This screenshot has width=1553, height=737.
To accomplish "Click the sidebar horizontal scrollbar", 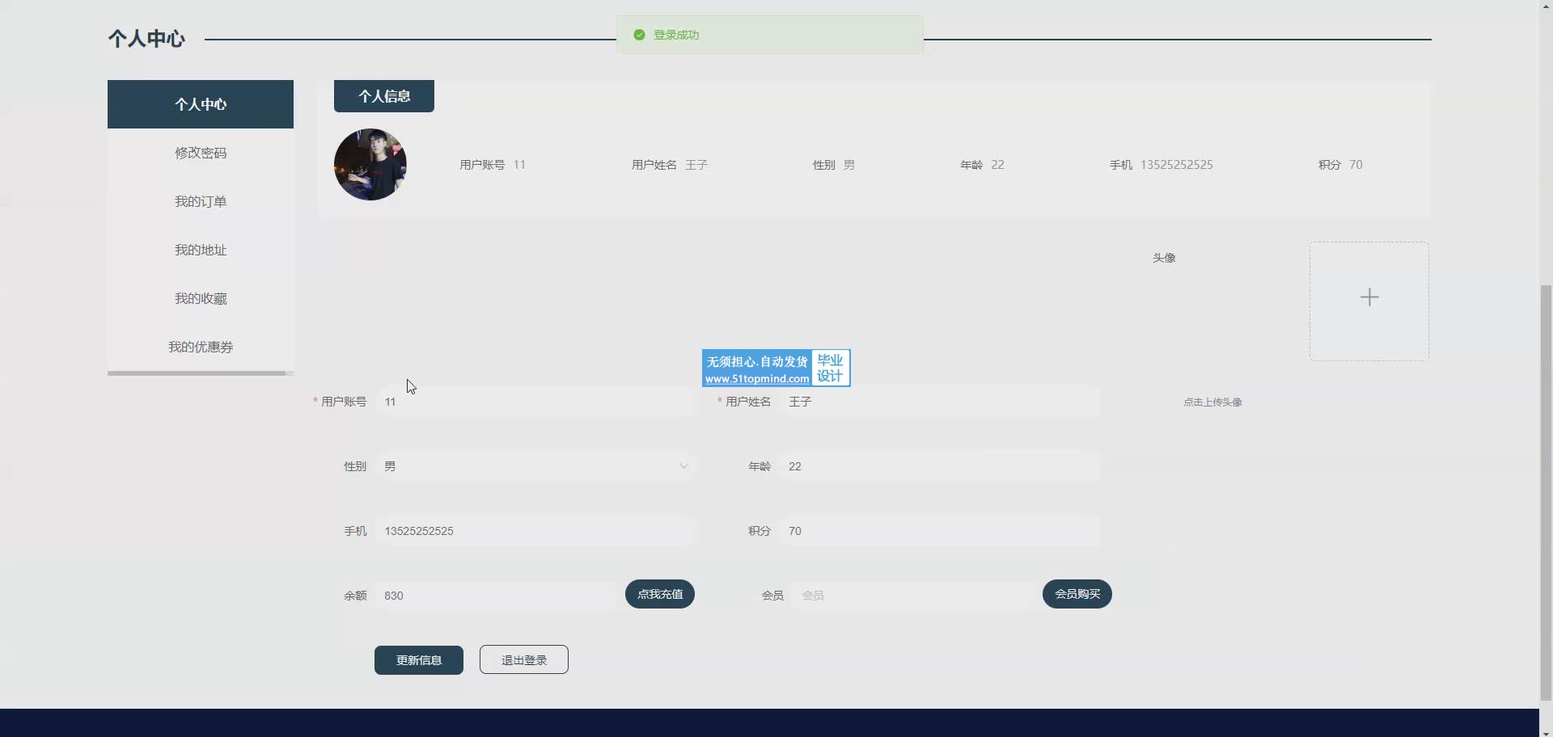I will [197, 373].
